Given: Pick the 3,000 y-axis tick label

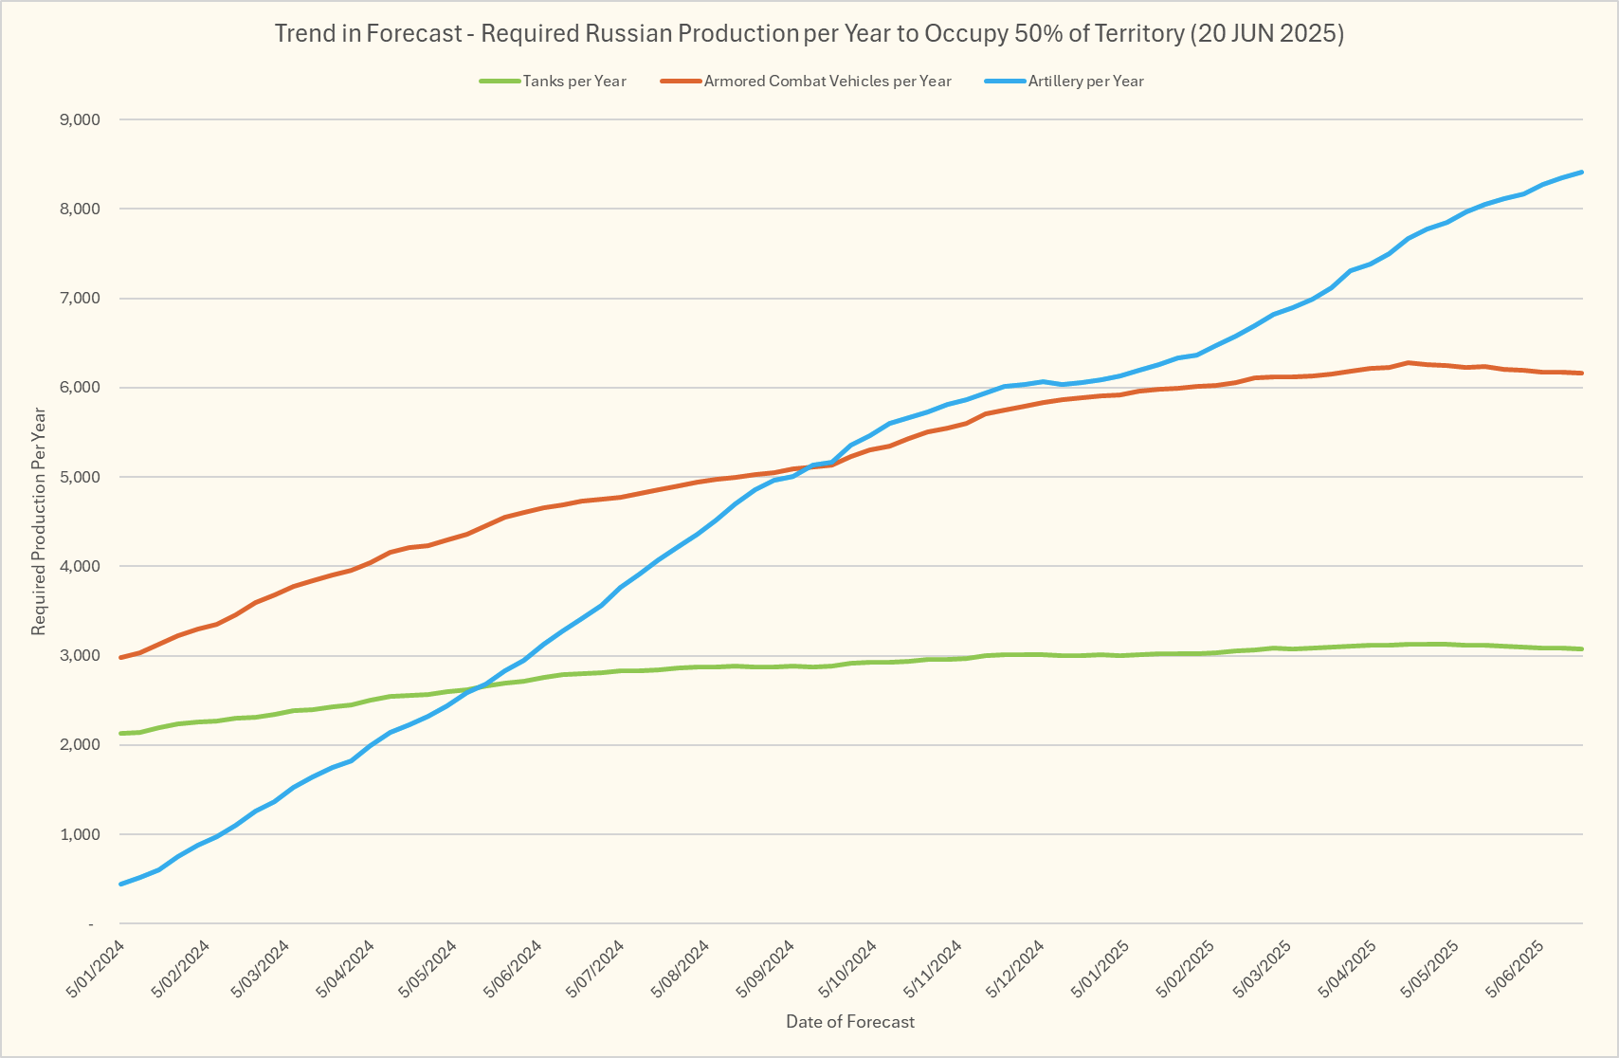Looking at the screenshot, I should 80,656.
